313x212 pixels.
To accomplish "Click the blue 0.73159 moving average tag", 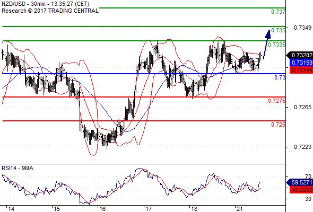I will pyautogui.click(x=301, y=63).
